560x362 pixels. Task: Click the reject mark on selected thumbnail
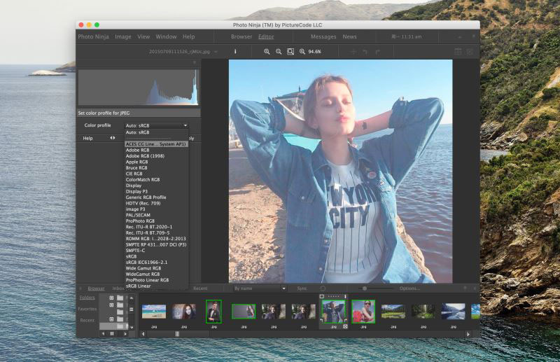(x=345, y=326)
